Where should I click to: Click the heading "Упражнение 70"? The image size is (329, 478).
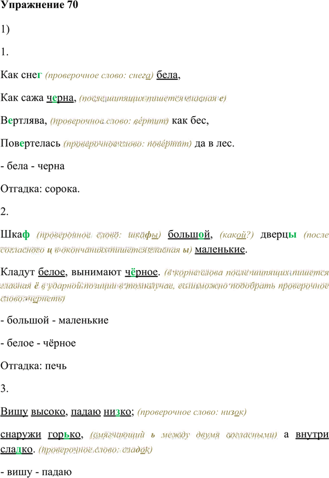(x=40, y=5)
